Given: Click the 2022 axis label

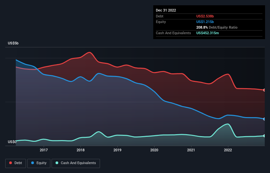Looking at the screenshot, I should click(228, 150).
